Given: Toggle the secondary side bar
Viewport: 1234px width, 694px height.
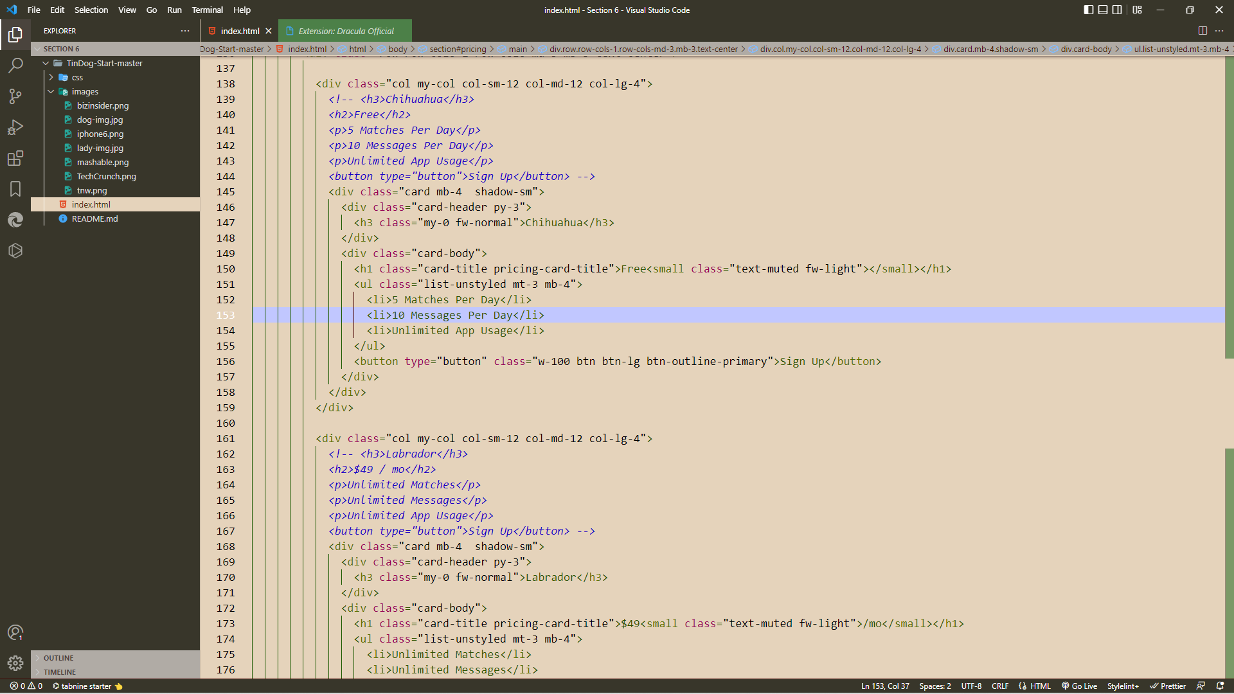Looking at the screenshot, I should (1118, 10).
